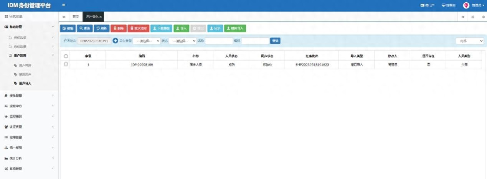Click the red 删除 trash button
Screen dimensions: 487x179
click(x=118, y=28)
